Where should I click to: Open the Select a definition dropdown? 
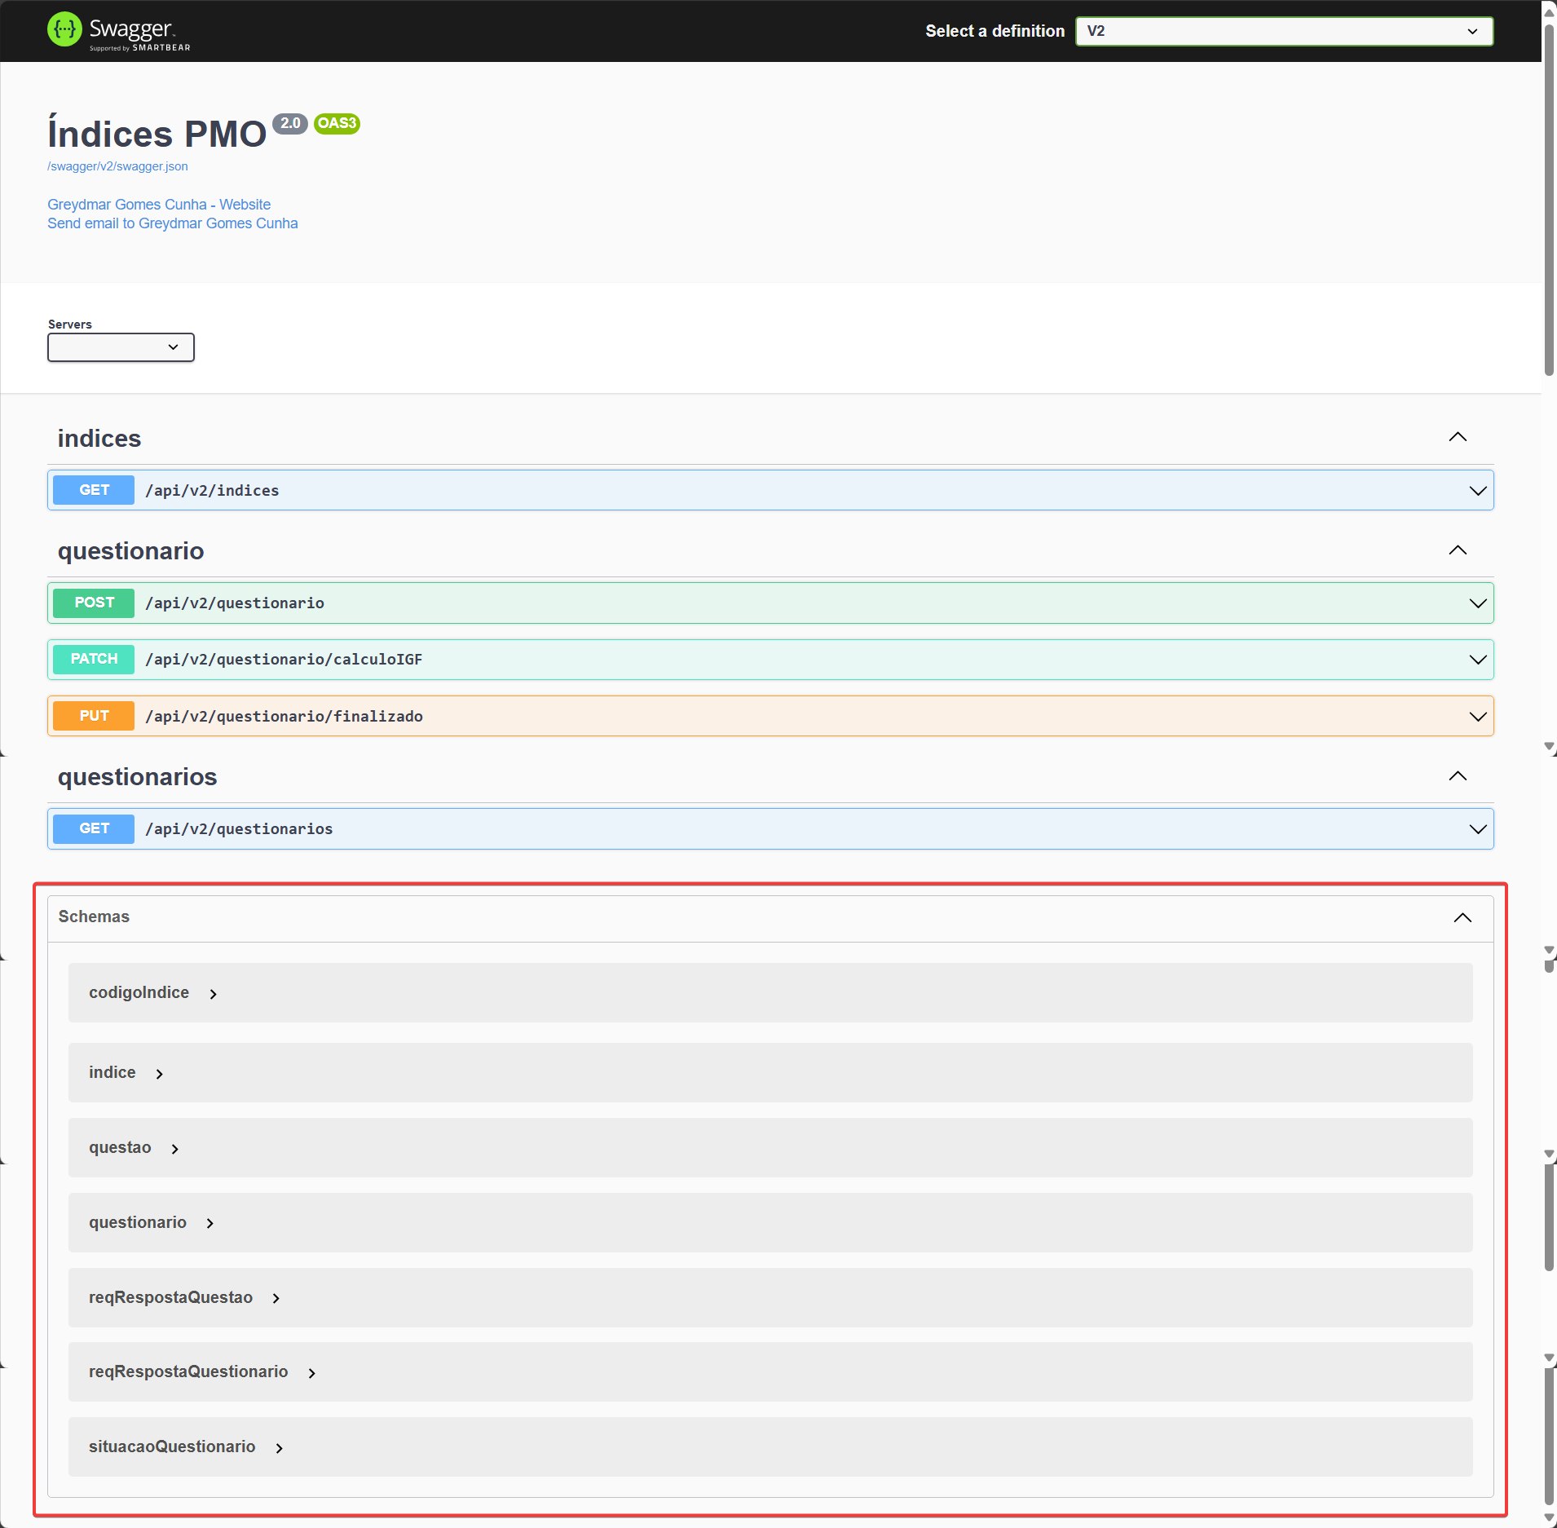pos(1283,31)
